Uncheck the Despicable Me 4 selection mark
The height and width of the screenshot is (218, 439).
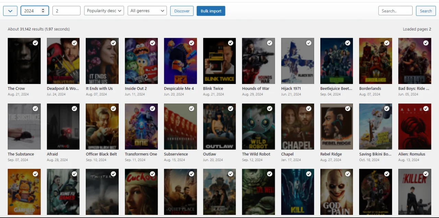192,43
